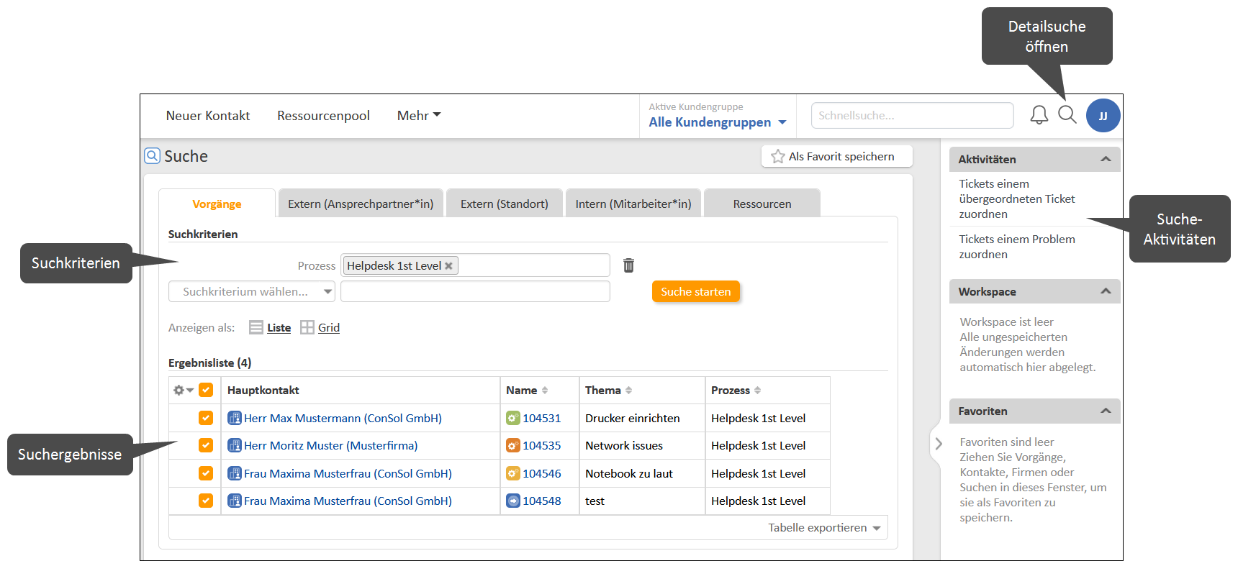Toggle select-all checkbox in table header
The height and width of the screenshot is (561, 1238).
click(206, 390)
